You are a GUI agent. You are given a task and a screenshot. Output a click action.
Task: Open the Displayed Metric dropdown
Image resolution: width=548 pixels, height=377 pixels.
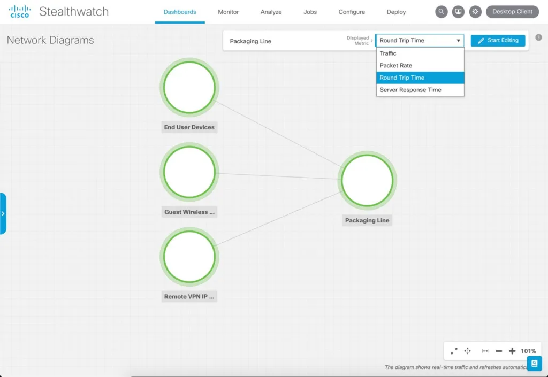click(420, 41)
